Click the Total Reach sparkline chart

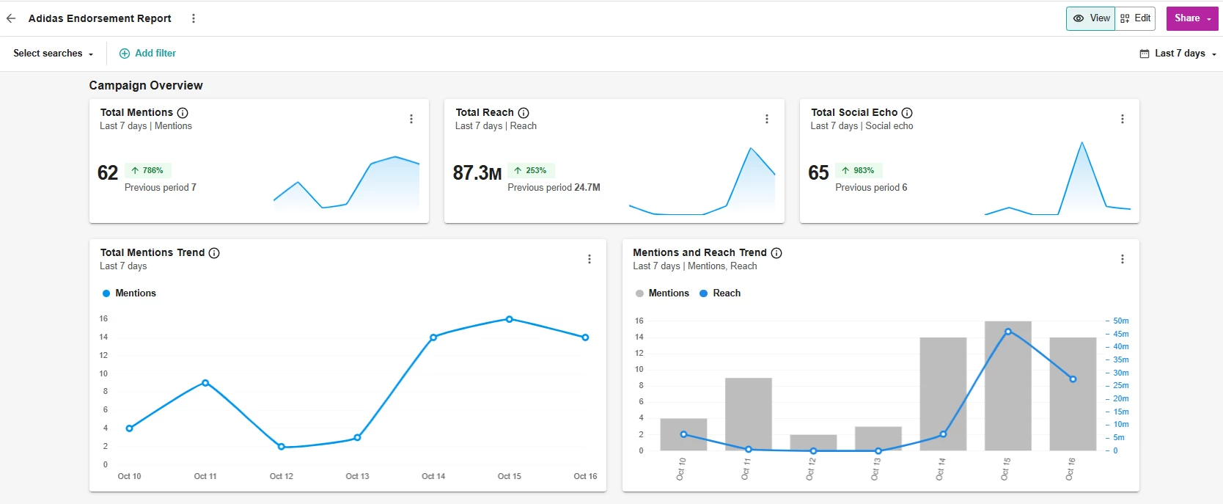tap(702, 181)
